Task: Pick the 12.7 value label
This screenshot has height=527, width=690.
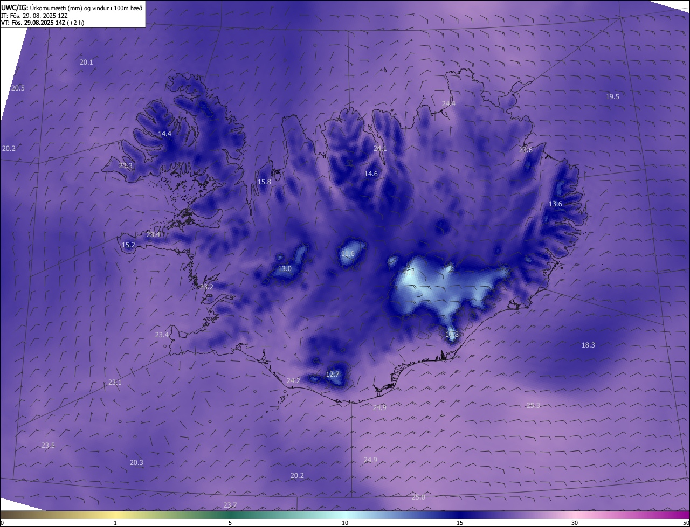Action: click(x=333, y=374)
